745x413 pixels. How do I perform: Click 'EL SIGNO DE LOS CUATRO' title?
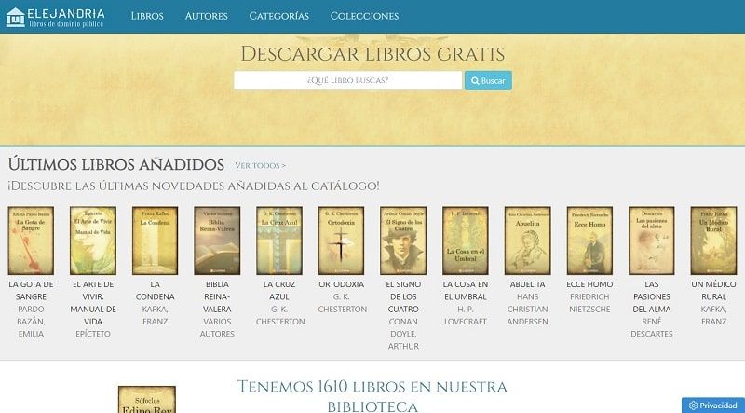(403, 296)
